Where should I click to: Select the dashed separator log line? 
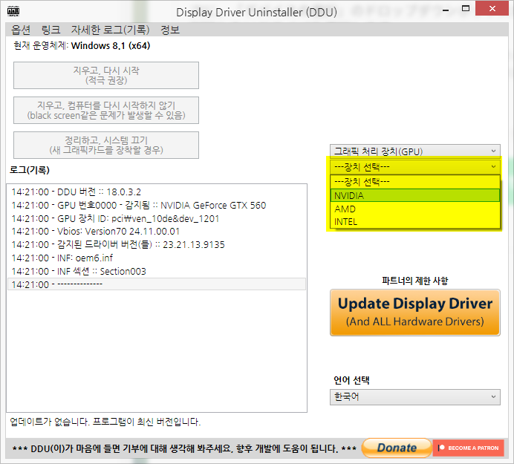coord(157,284)
